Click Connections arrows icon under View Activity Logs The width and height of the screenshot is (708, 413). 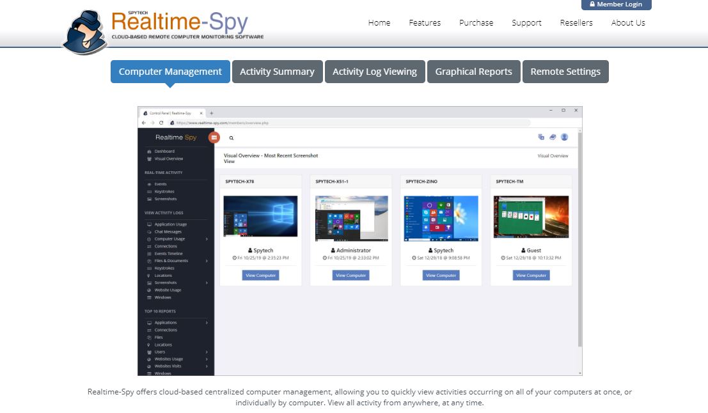[149, 246]
